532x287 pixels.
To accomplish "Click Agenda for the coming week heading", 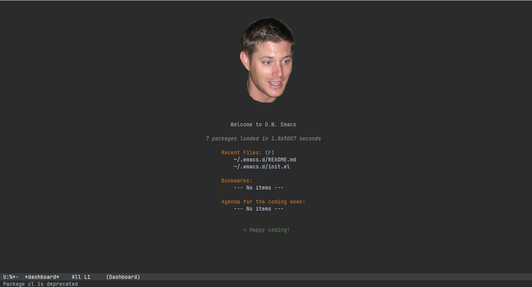I will pos(263,202).
